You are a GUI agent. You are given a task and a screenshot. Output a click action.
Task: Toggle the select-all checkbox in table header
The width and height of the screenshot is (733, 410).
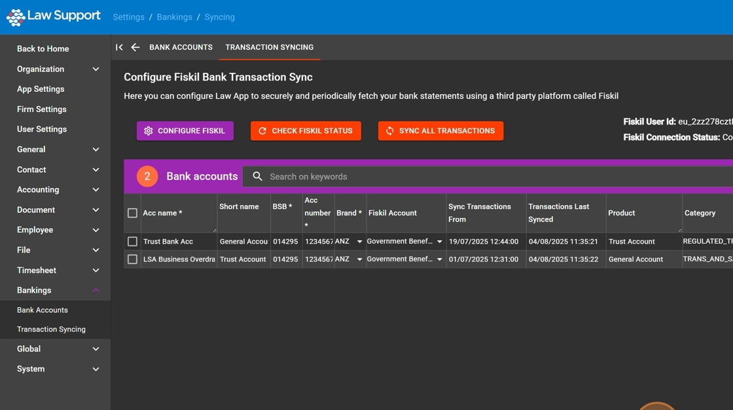(132, 213)
